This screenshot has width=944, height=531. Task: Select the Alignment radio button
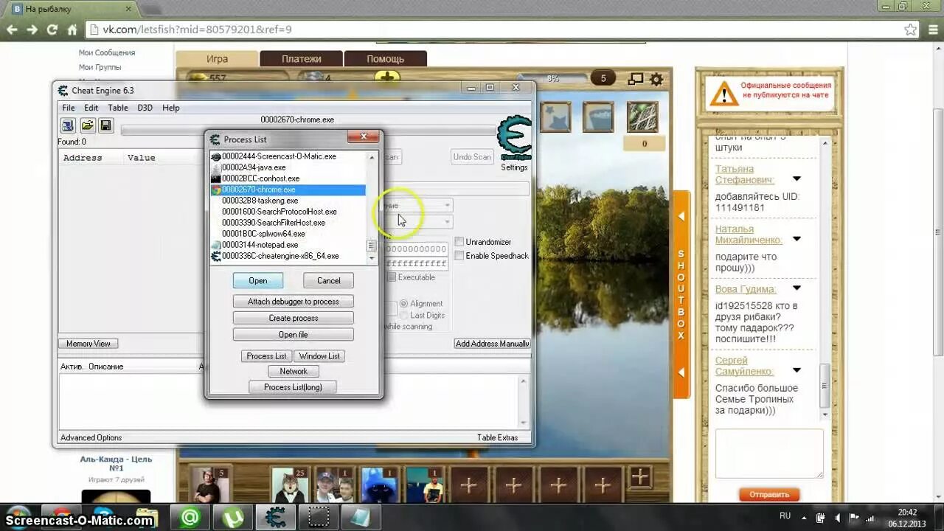403,304
